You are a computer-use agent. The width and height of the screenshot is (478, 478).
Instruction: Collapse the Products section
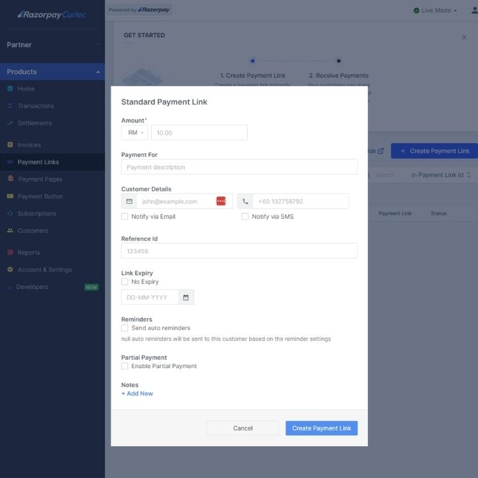98,72
